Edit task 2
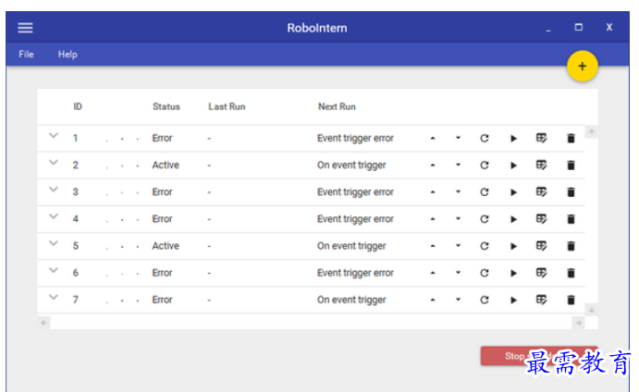Screen dimensions: 639x392 (x=541, y=165)
